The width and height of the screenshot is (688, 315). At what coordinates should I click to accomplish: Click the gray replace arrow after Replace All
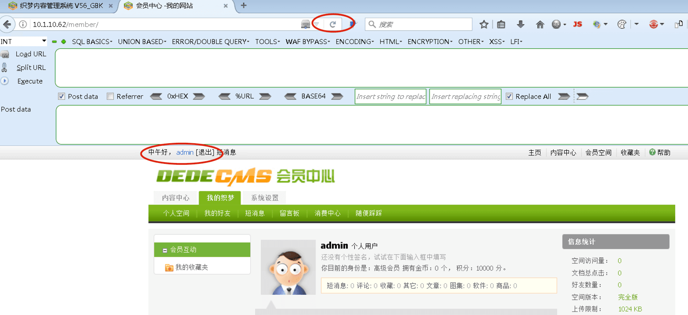pyautogui.click(x=564, y=96)
